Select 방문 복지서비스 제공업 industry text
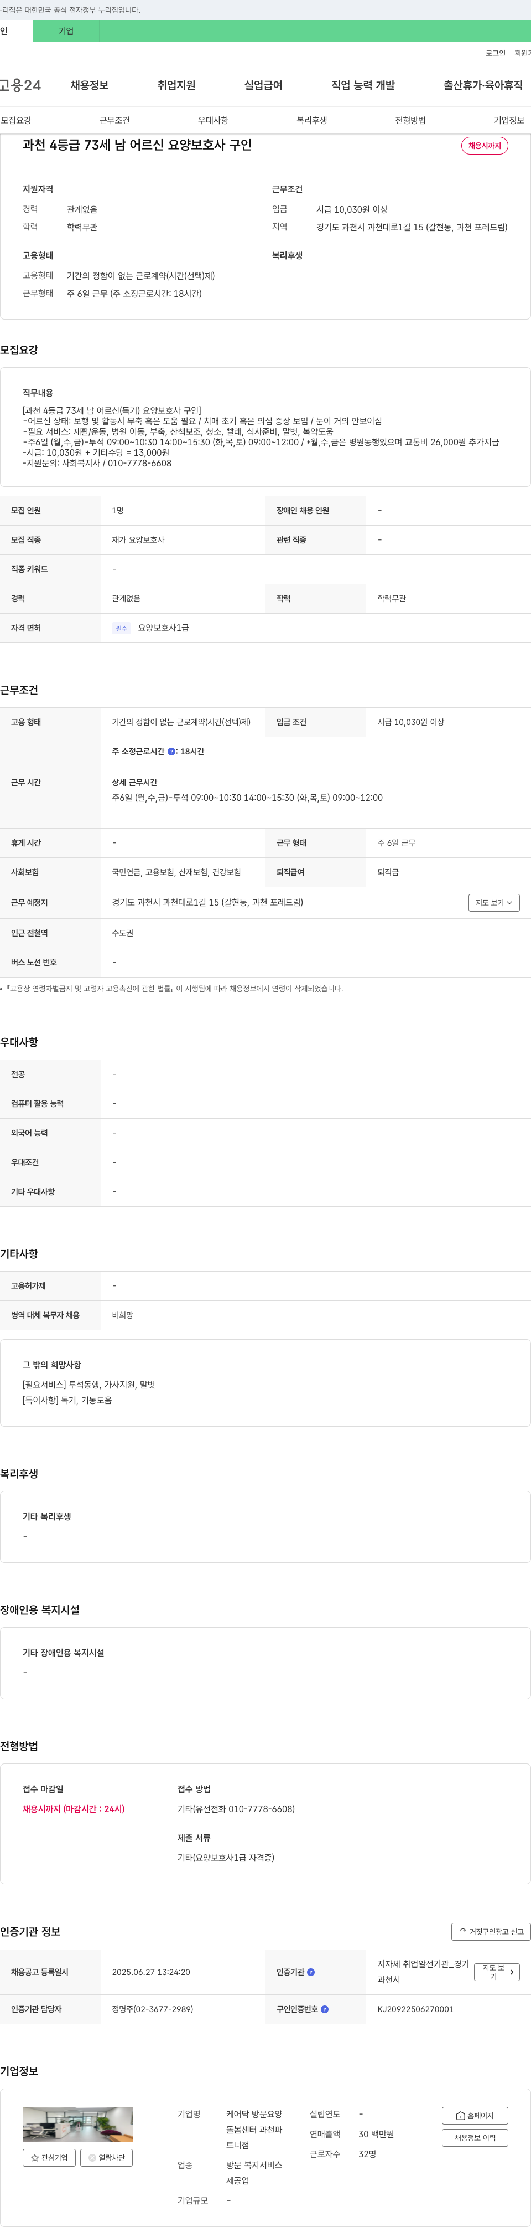The height and width of the screenshot is (2227, 531). click(254, 2173)
